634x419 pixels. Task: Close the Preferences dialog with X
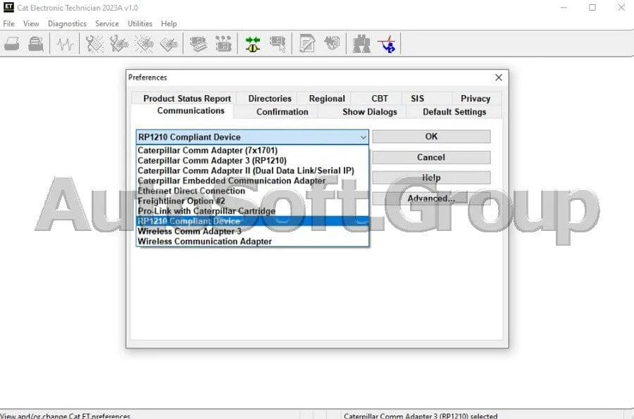pos(499,77)
